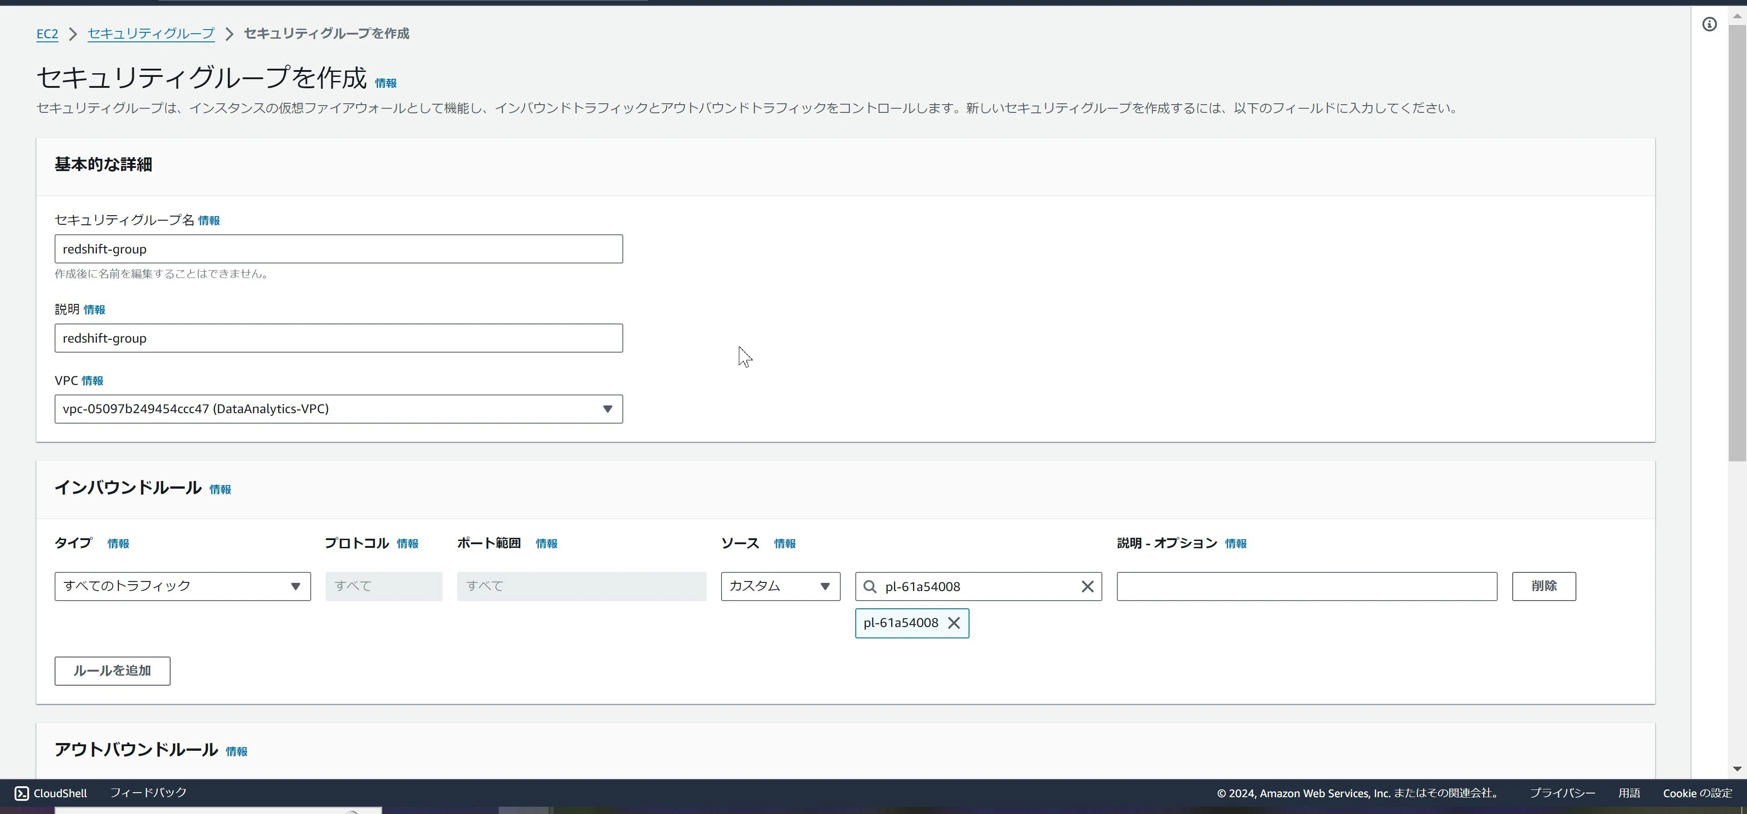Open CloudShell from the footer
Image resolution: width=1747 pixels, height=814 pixels.
(x=51, y=793)
